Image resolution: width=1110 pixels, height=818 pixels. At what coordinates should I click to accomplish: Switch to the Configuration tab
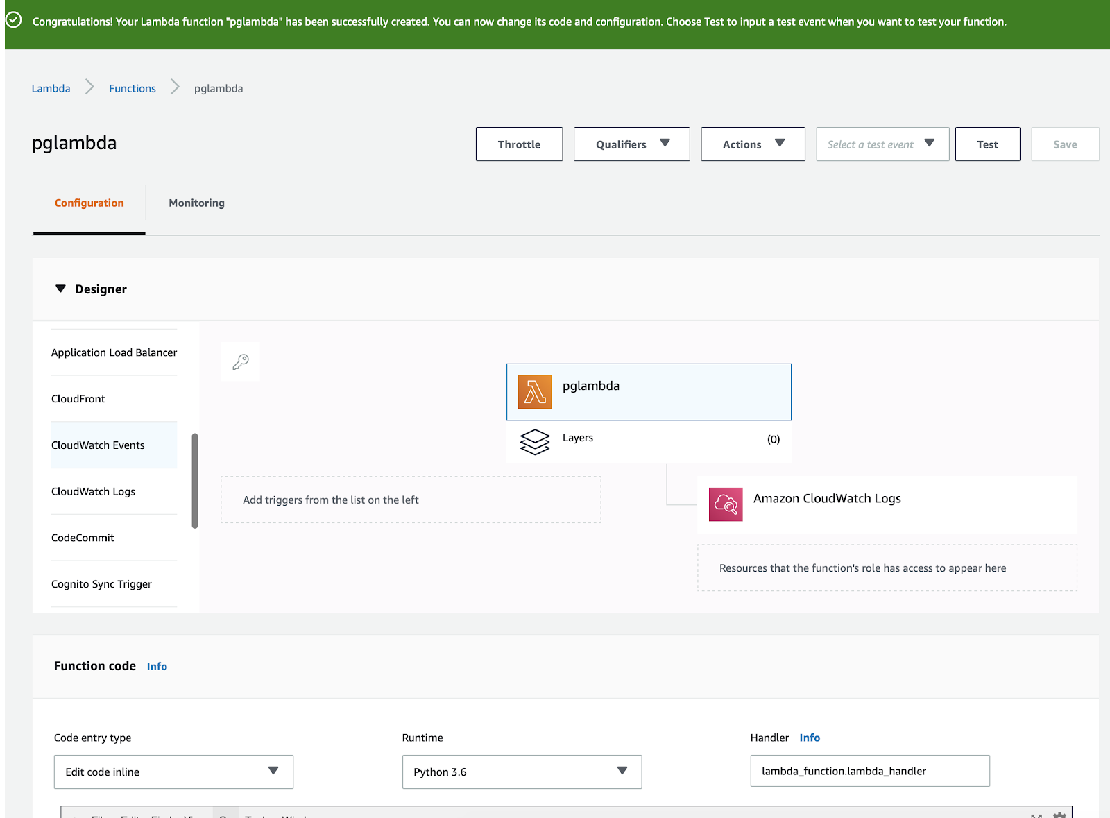click(x=89, y=203)
